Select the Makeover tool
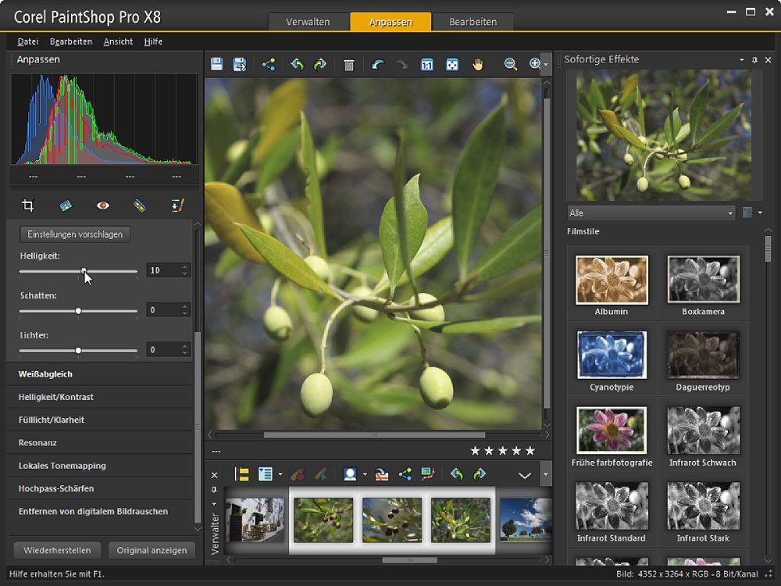This screenshot has width=781, height=586. click(x=140, y=205)
